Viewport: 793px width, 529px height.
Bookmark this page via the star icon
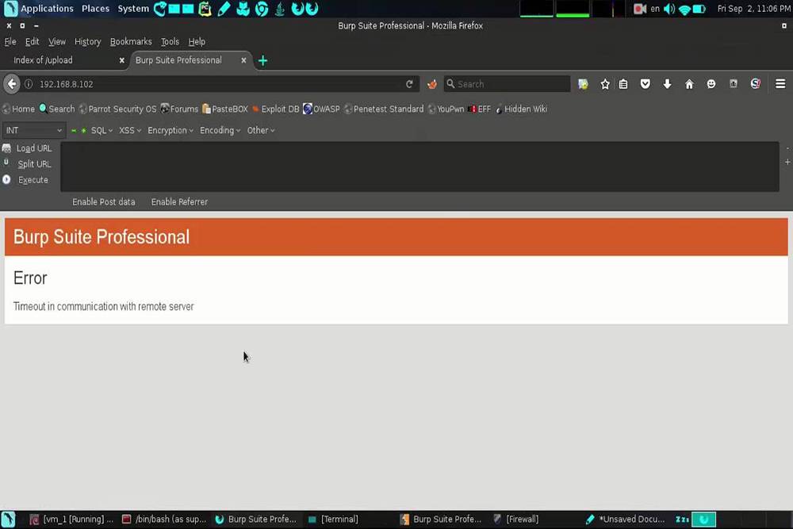604,83
